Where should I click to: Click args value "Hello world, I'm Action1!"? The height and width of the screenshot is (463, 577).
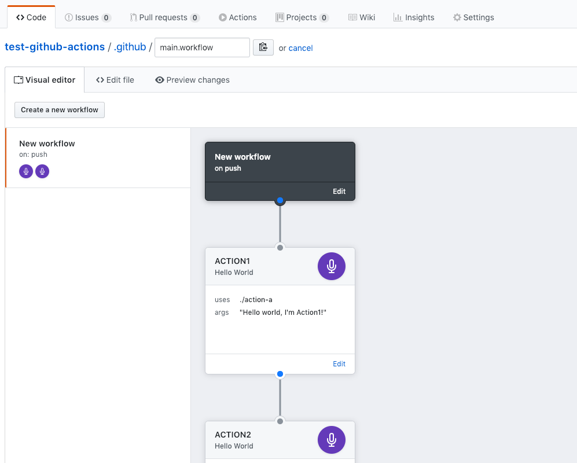click(282, 313)
